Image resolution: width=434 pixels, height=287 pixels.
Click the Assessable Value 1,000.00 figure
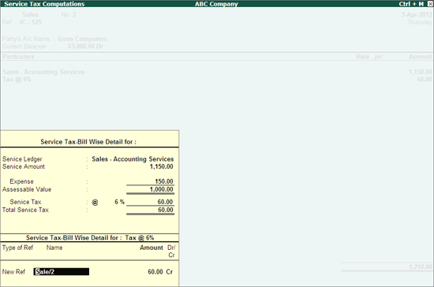tap(161, 189)
